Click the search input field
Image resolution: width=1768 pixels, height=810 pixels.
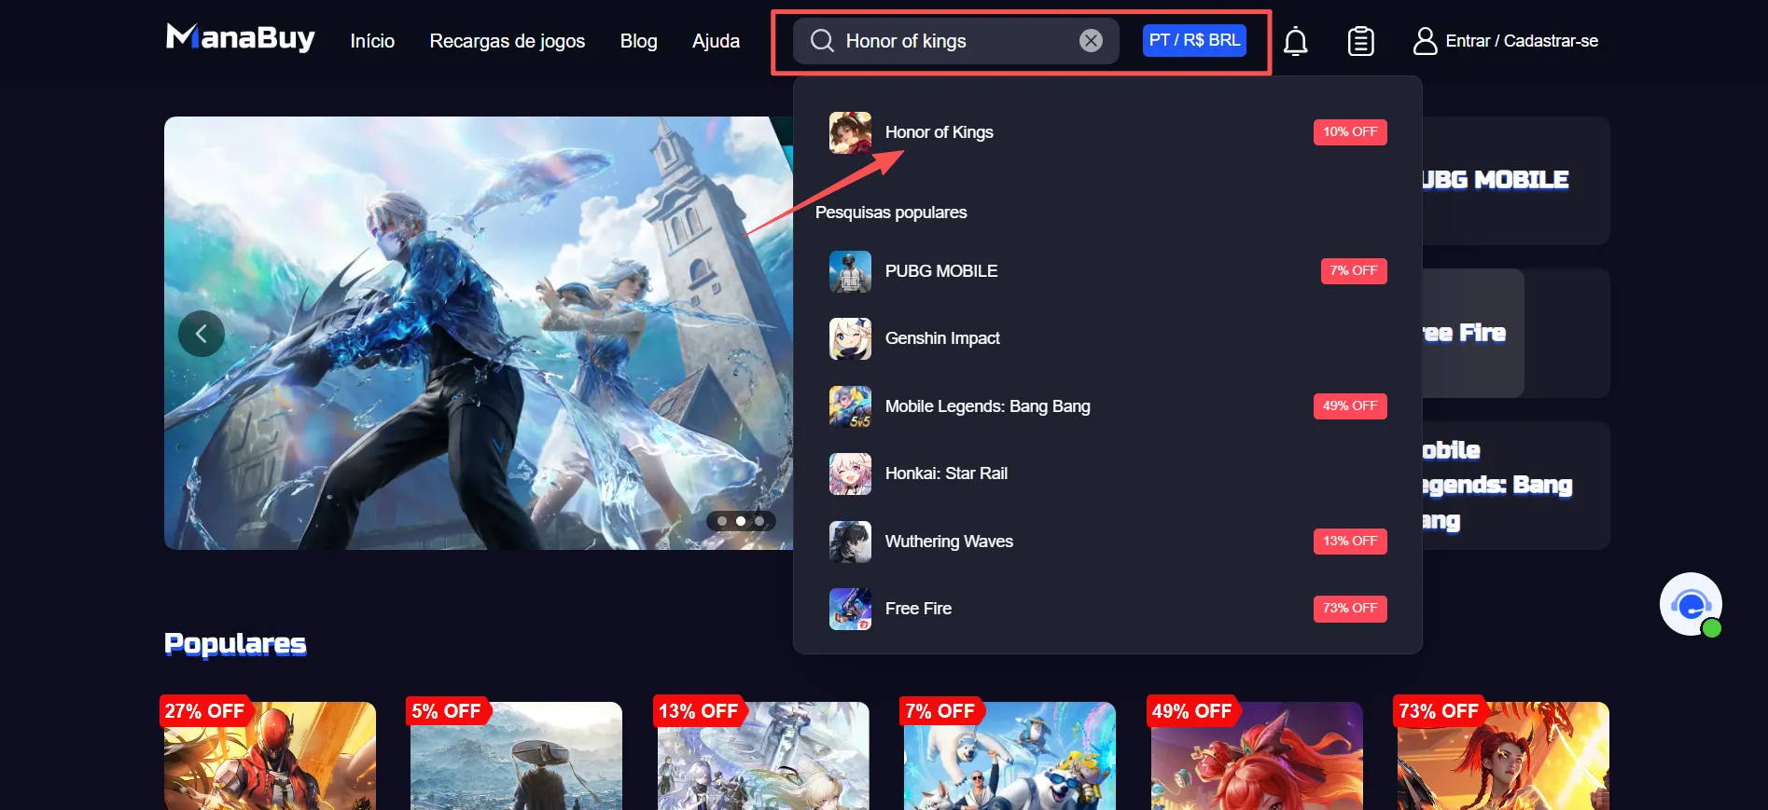(956, 41)
